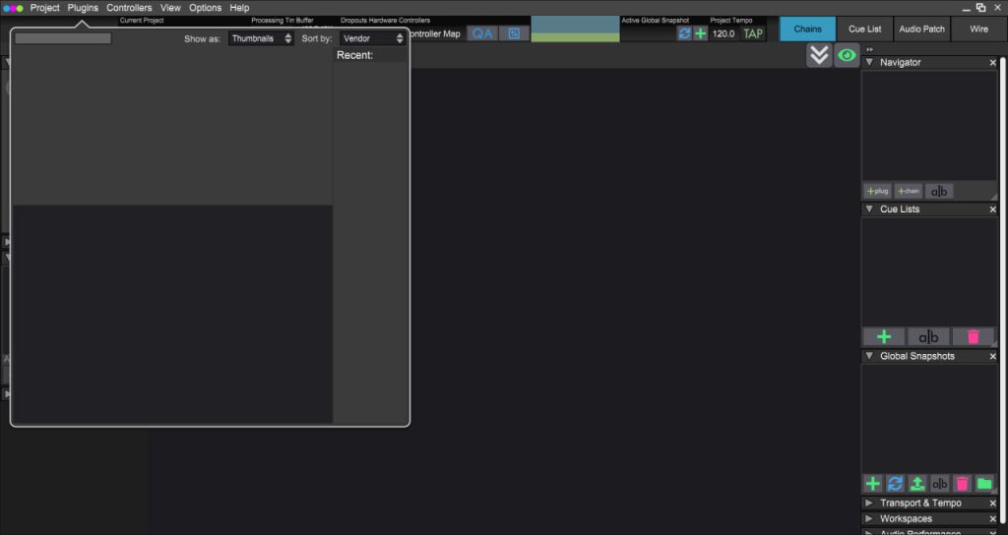Click the green upload icon in Global Snapshots

coord(917,484)
